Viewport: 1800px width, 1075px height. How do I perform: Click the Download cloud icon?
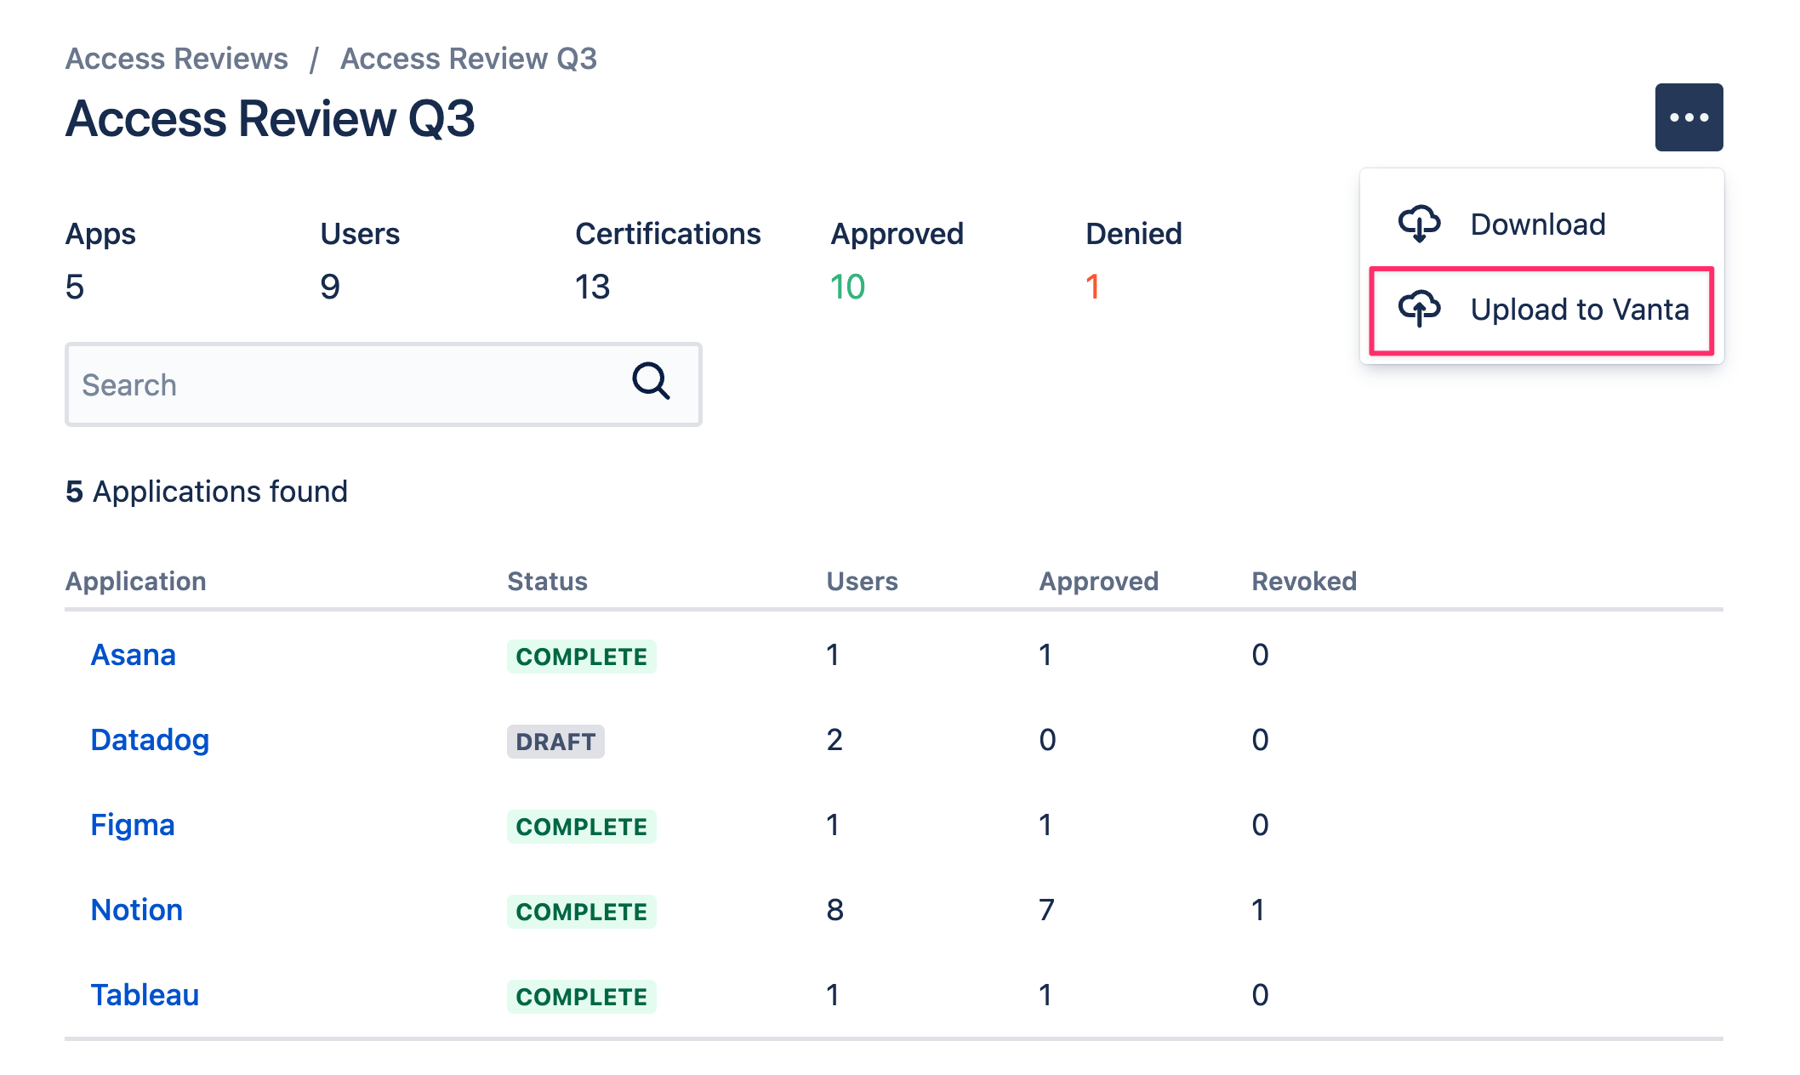coord(1419,224)
